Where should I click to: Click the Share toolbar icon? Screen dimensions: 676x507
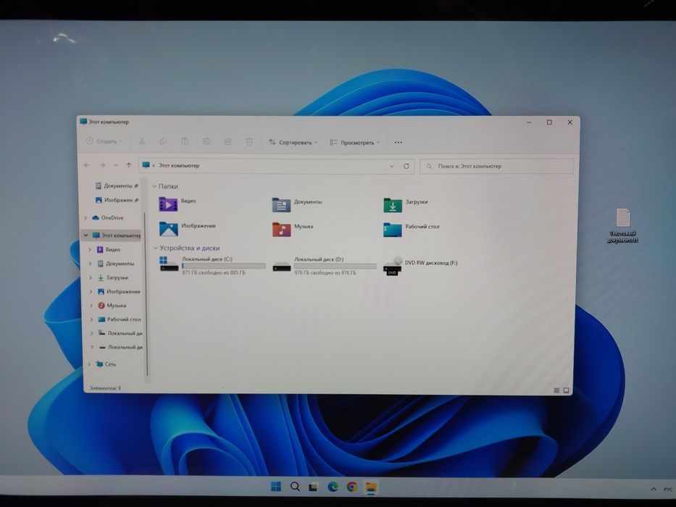[228, 141]
